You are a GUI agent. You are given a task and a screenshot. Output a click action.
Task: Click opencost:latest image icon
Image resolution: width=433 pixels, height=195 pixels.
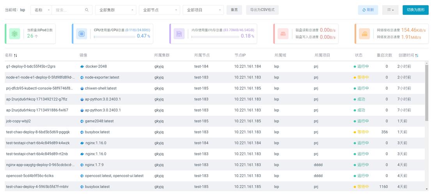(82, 176)
